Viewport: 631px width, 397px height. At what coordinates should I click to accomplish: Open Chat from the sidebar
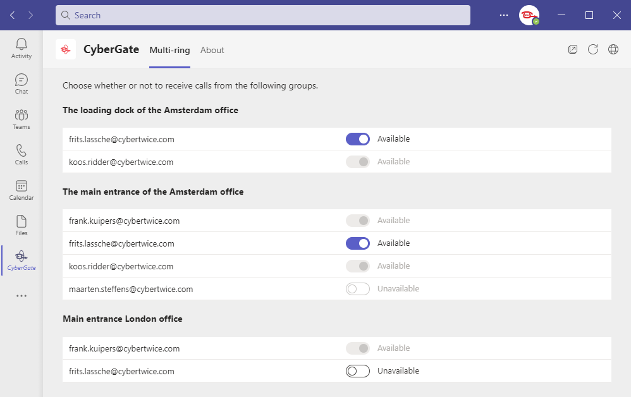click(21, 84)
